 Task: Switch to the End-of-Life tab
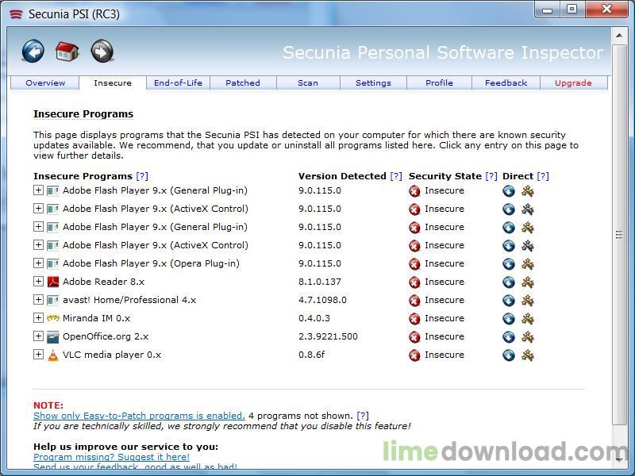pyautogui.click(x=178, y=83)
